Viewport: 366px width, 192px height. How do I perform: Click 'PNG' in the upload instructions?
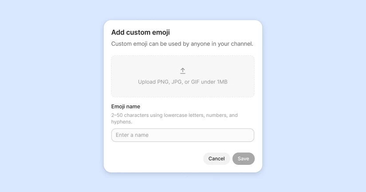(163, 82)
